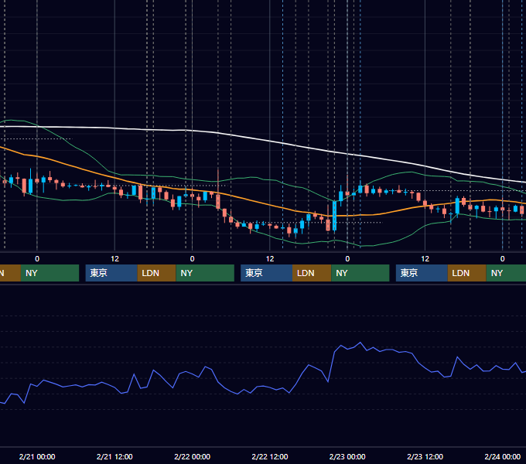Select the NY session block above 2/21 00:00
The image size is (526, 464).
(x=50, y=273)
